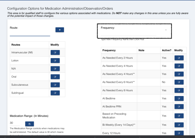This screenshot has height=138, width=195.
Task: Focus the new Frequency name field
Action: point(128,33)
